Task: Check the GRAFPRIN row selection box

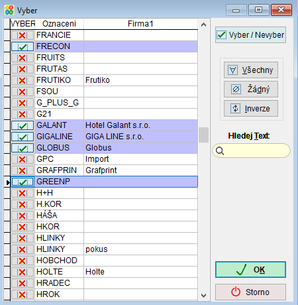Action: [23, 170]
